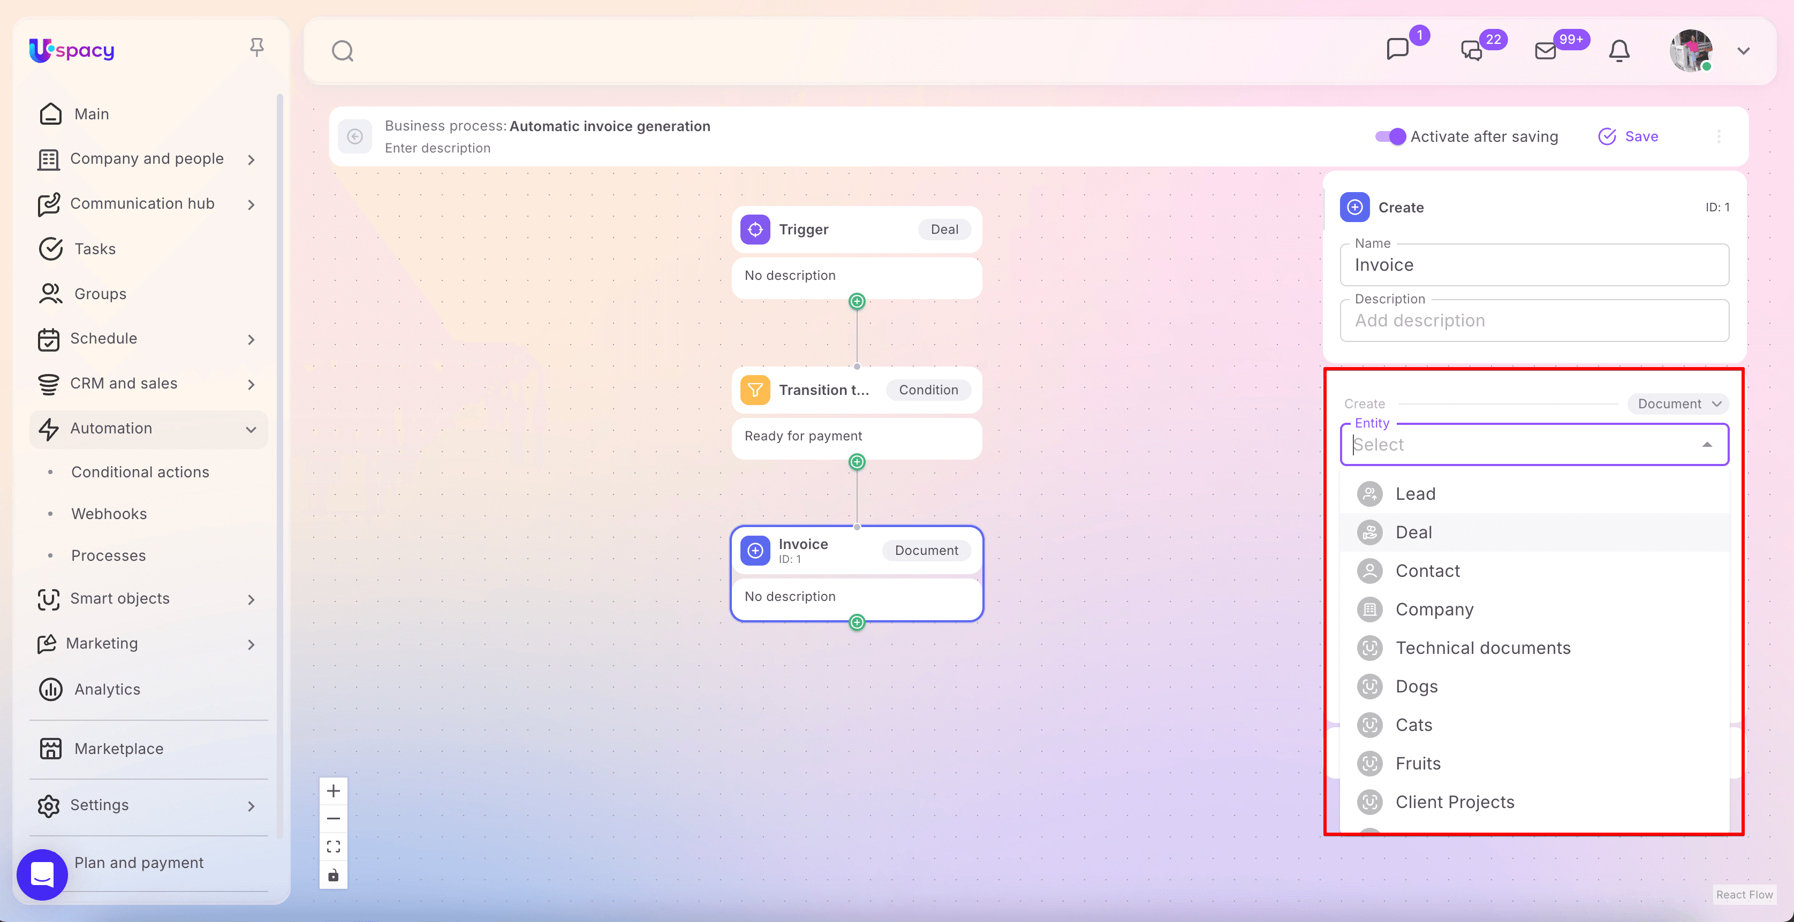Toggle Activate after saving switch

(x=1390, y=136)
